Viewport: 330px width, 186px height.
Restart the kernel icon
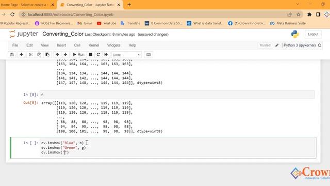pos(98,55)
